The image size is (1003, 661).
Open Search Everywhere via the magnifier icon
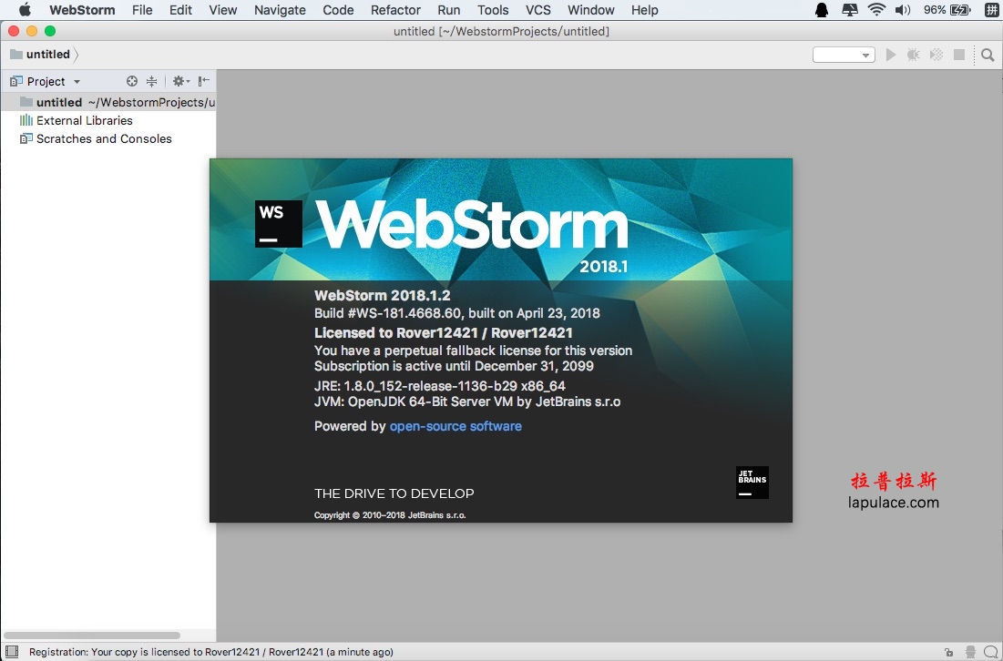tap(988, 55)
